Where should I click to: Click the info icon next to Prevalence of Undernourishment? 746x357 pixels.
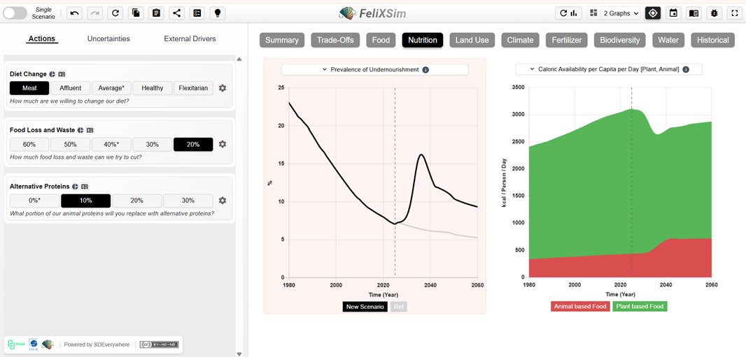[x=425, y=70]
